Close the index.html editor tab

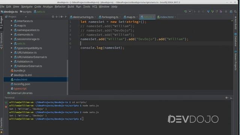pos(175,17)
